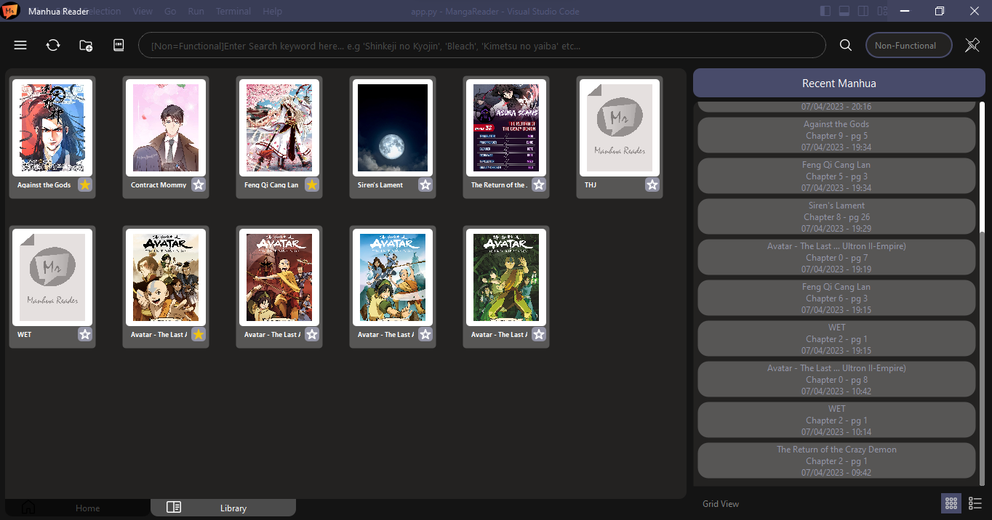Click the add folder icon
Image resolution: width=992 pixels, height=520 pixels.
coord(86,45)
